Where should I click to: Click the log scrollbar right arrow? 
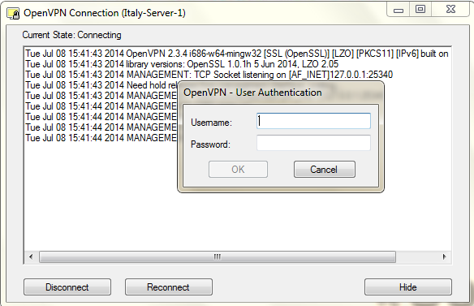pyautogui.click(x=444, y=256)
